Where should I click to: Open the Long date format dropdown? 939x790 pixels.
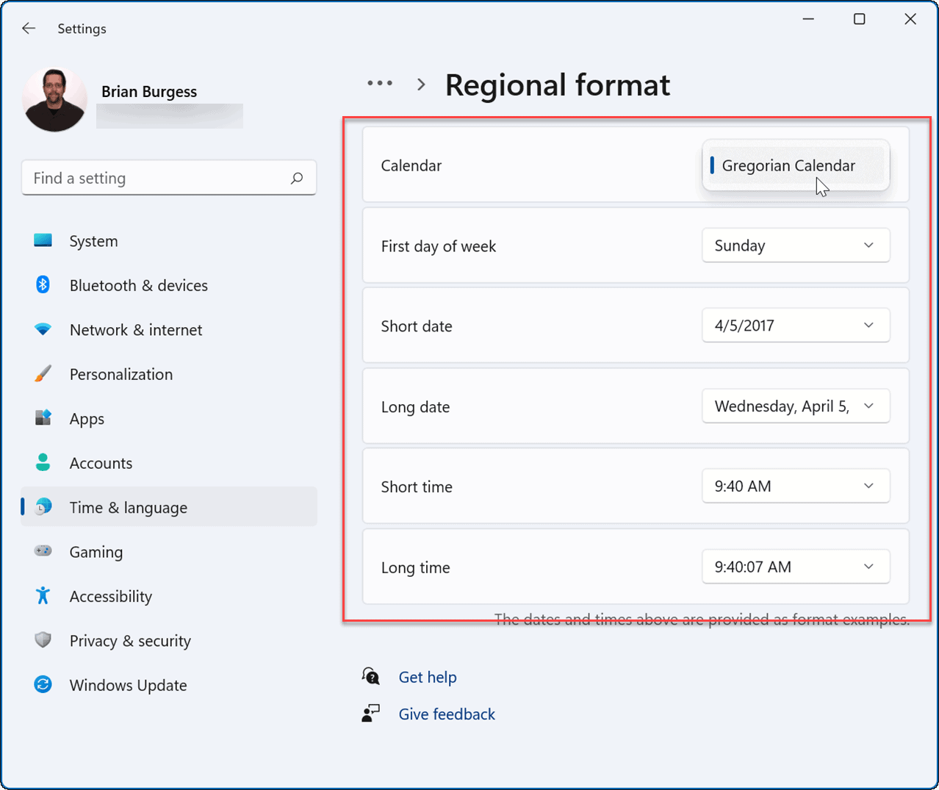point(795,406)
